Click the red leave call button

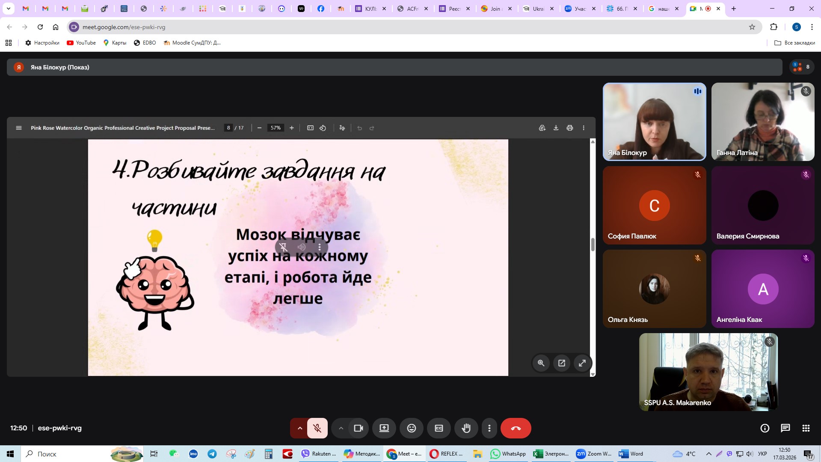[516, 428]
